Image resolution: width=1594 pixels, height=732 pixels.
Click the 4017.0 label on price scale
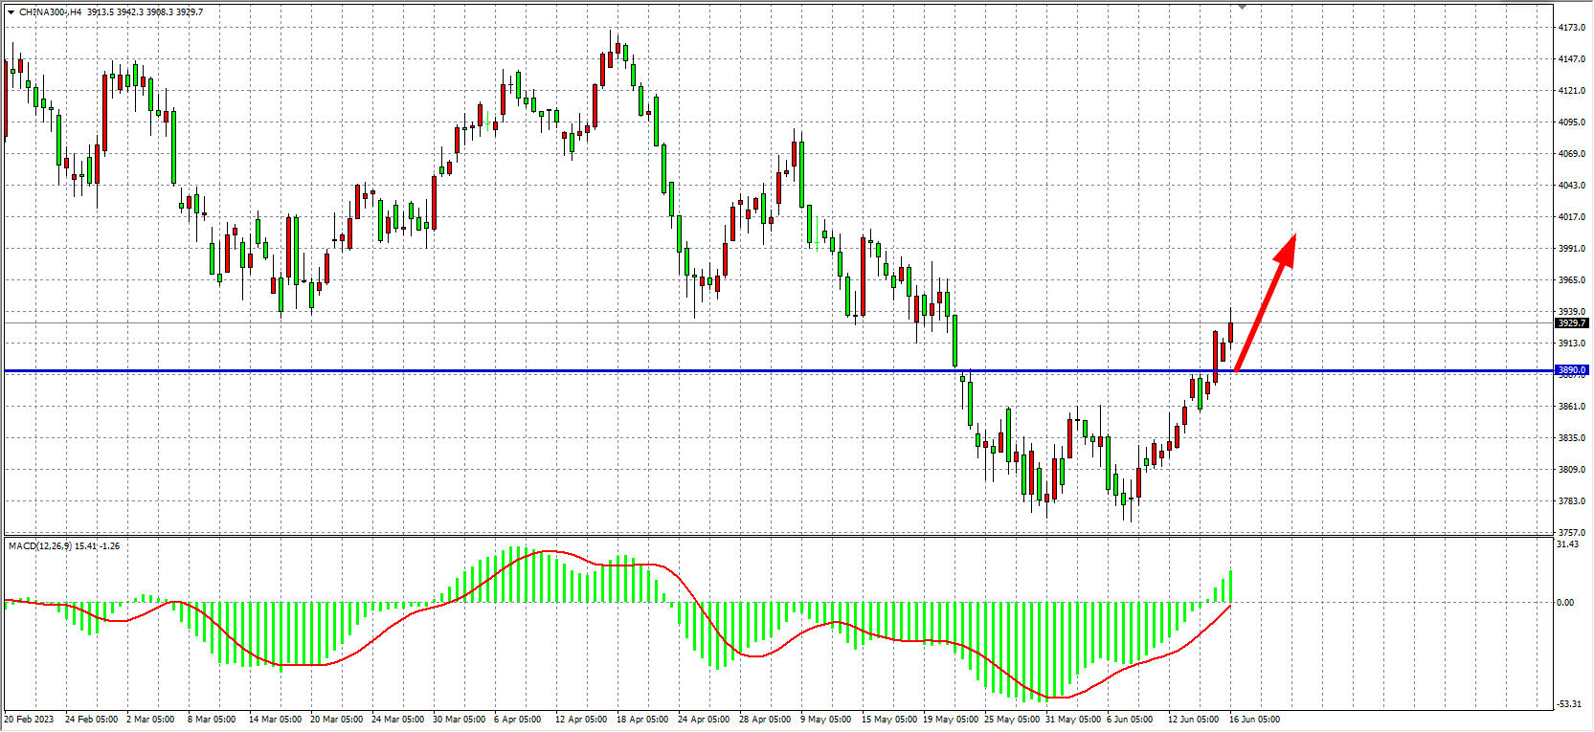pyautogui.click(x=1571, y=217)
